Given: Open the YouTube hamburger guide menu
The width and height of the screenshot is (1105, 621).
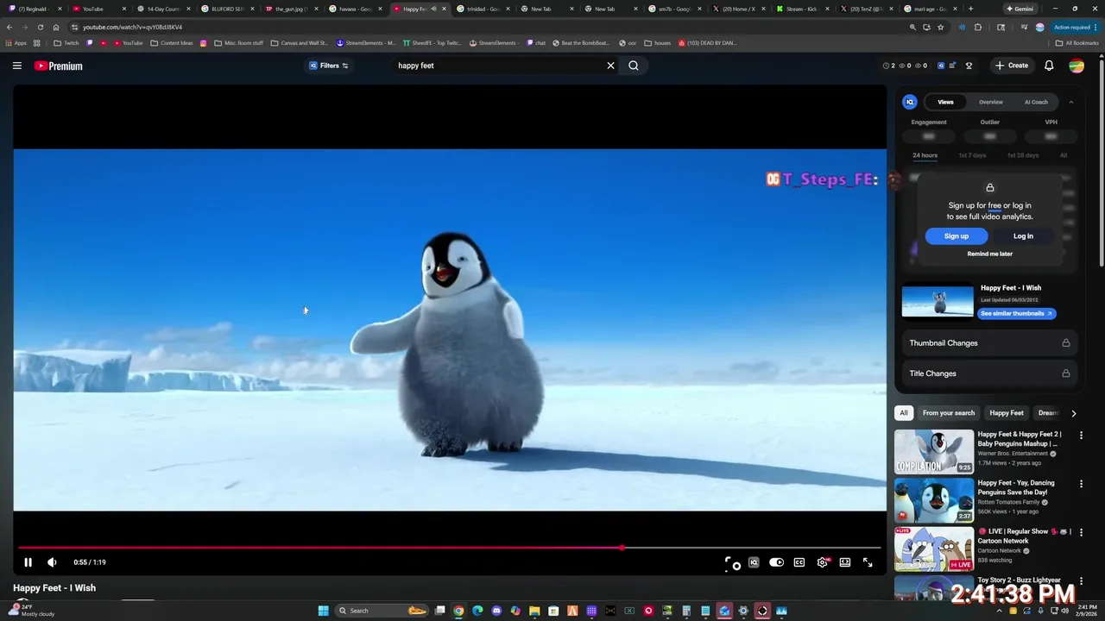Looking at the screenshot, I should tap(16, 66).
